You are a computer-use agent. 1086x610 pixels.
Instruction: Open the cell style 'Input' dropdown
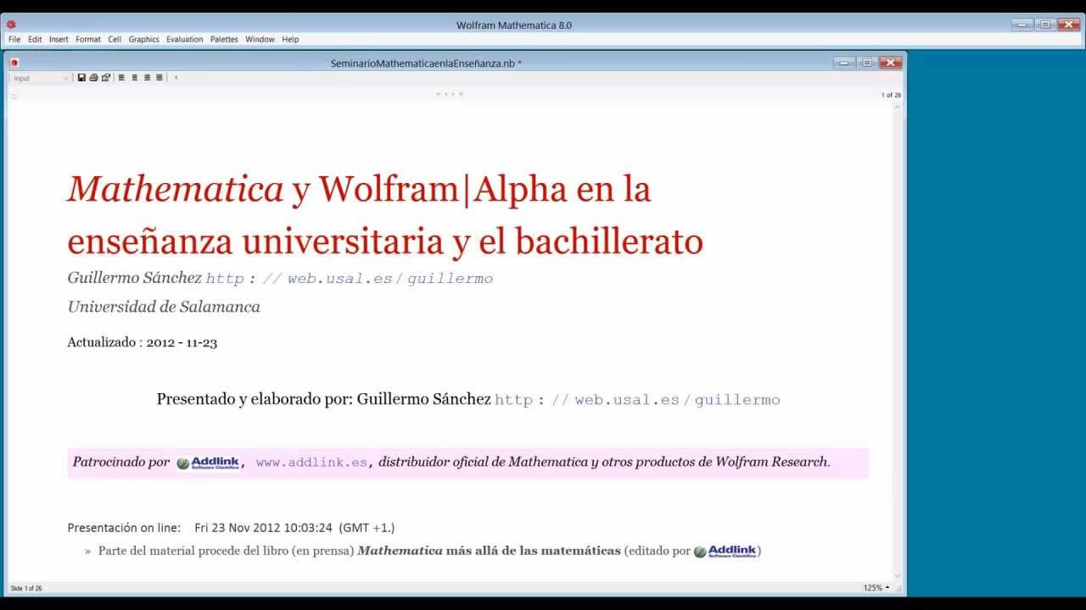pos(41,78)
